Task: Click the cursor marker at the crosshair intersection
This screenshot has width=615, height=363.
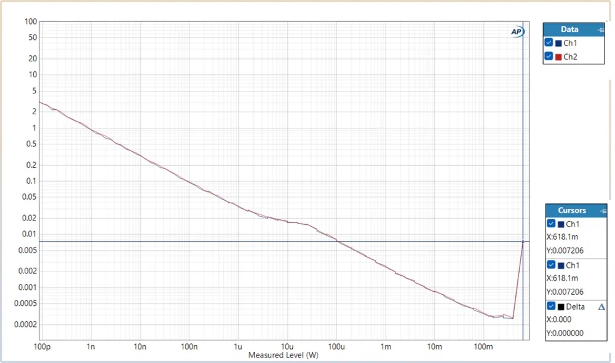Action: pyautogui.click(x=523, y=241)
